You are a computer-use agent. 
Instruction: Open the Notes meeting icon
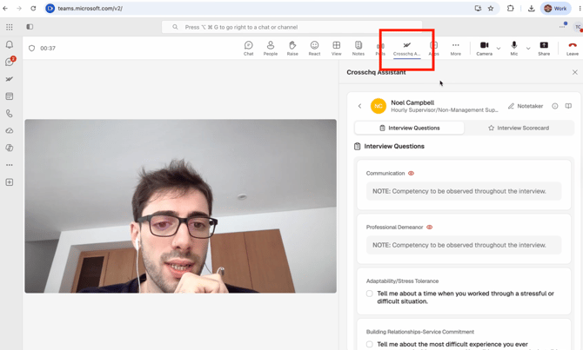click(x=359, y=49)
